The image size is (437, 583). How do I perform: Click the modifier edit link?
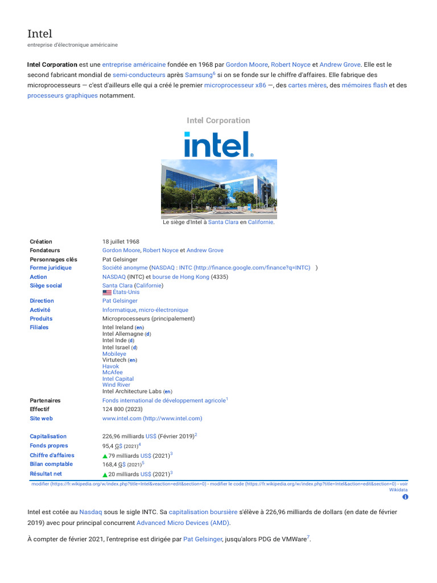point(119,484)
